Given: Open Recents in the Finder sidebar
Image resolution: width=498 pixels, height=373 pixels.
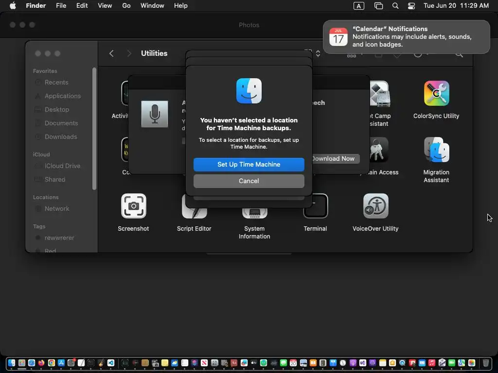Looking at the screenshot, I should (x=56, y=83).
